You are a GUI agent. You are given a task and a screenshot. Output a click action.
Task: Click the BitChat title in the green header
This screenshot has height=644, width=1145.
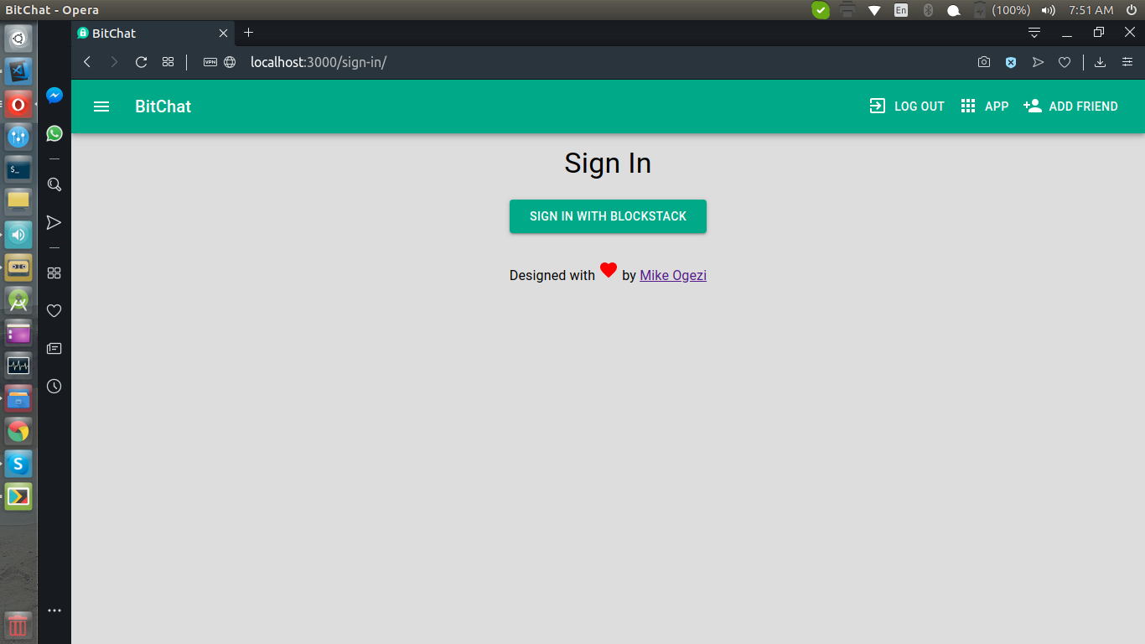pos(163,106)
